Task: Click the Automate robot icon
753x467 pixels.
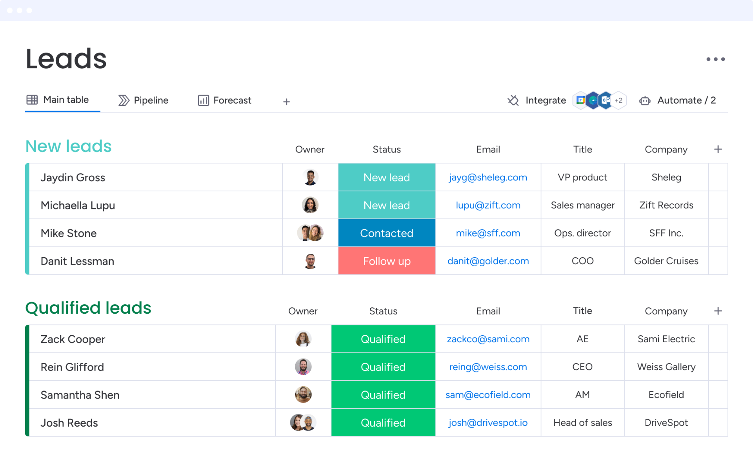Action: click(645, 101)
